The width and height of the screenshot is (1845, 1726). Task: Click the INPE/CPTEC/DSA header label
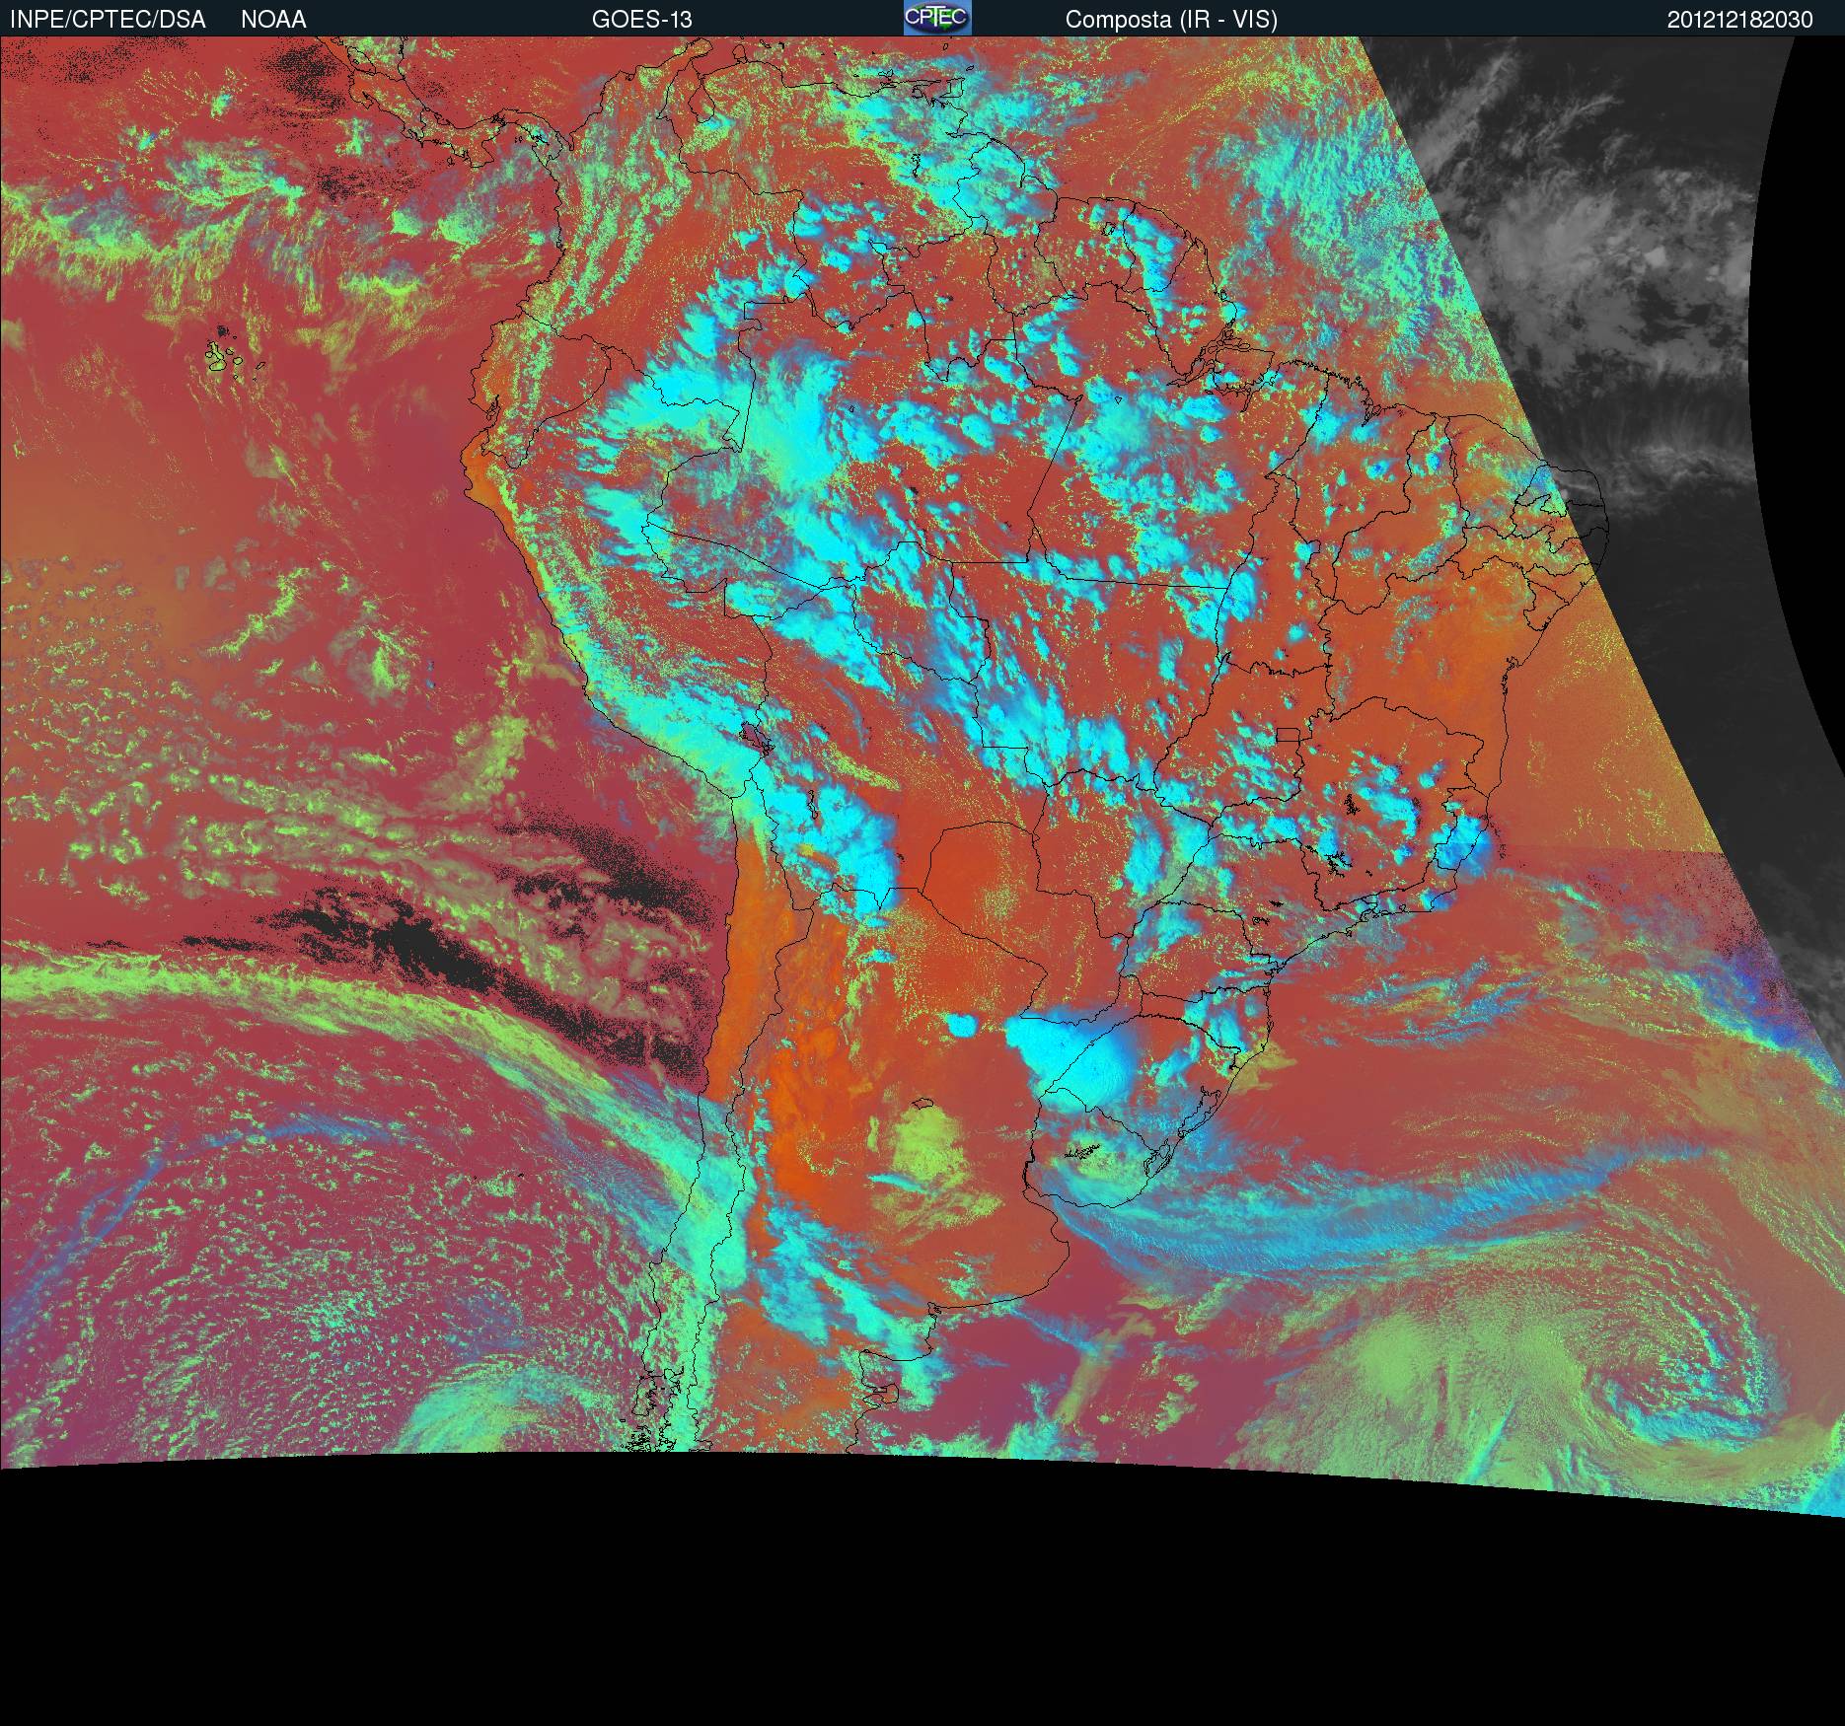coord(108,20)
